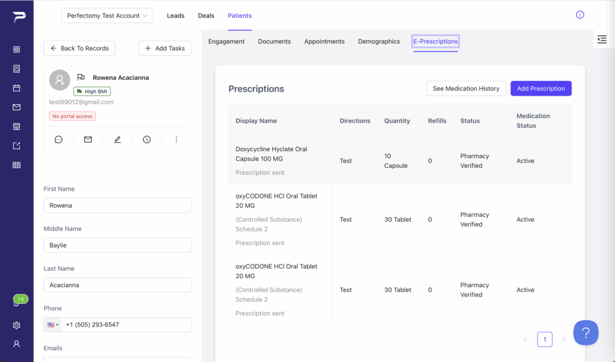Viewport: 615px width, 362px height.
Task: Click the pencil edit icon on patient card
Action: (x=117, y=140)
